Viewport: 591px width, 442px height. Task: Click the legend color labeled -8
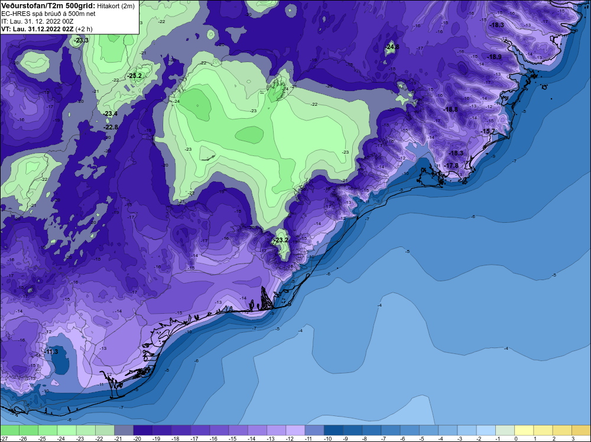[372, 430]
